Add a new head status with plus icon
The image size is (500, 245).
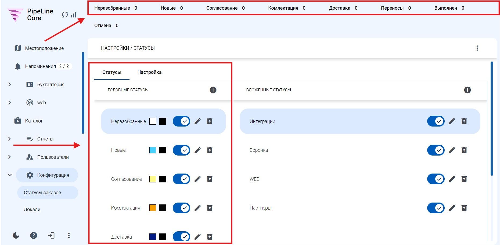pyautogui.click(x=213, y=90)
